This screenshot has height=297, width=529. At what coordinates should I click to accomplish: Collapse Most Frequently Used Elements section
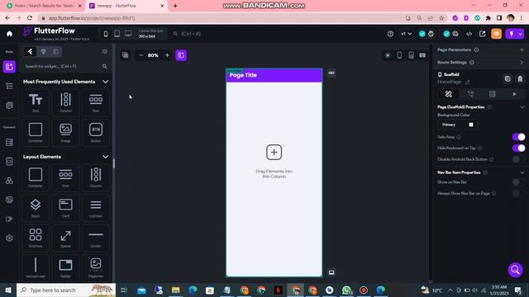pyautogui.click(x=105, y=82)
